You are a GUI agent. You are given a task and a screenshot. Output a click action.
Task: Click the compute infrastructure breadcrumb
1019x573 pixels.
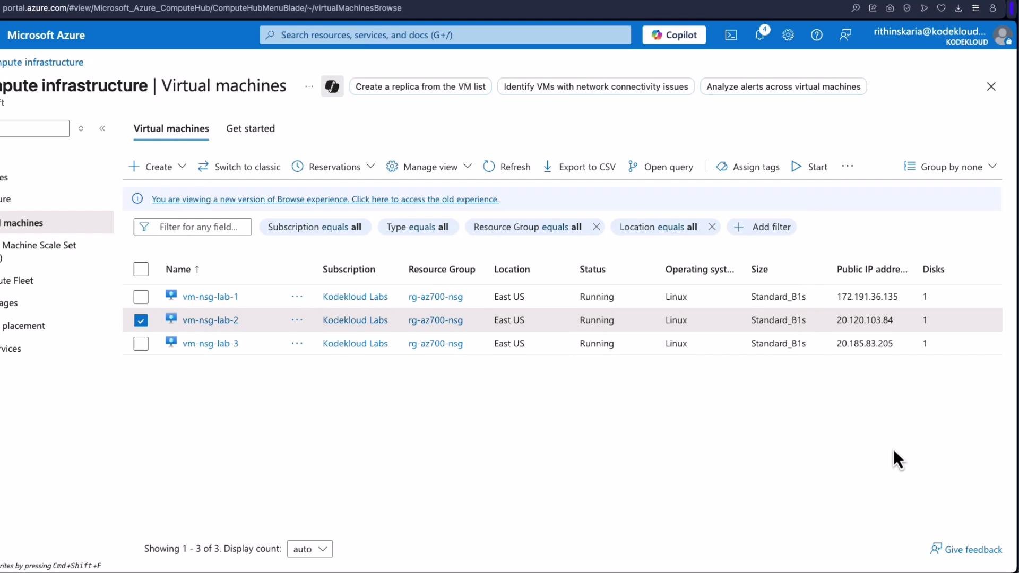tap(42, 62)
